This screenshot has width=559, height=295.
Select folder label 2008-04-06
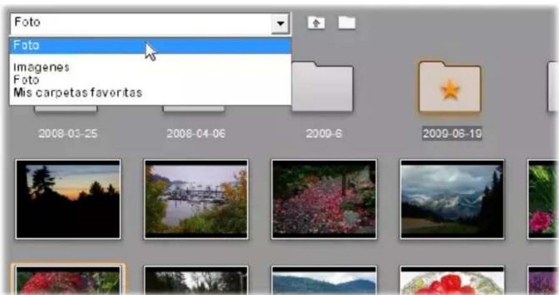click(x=195, y=134)
